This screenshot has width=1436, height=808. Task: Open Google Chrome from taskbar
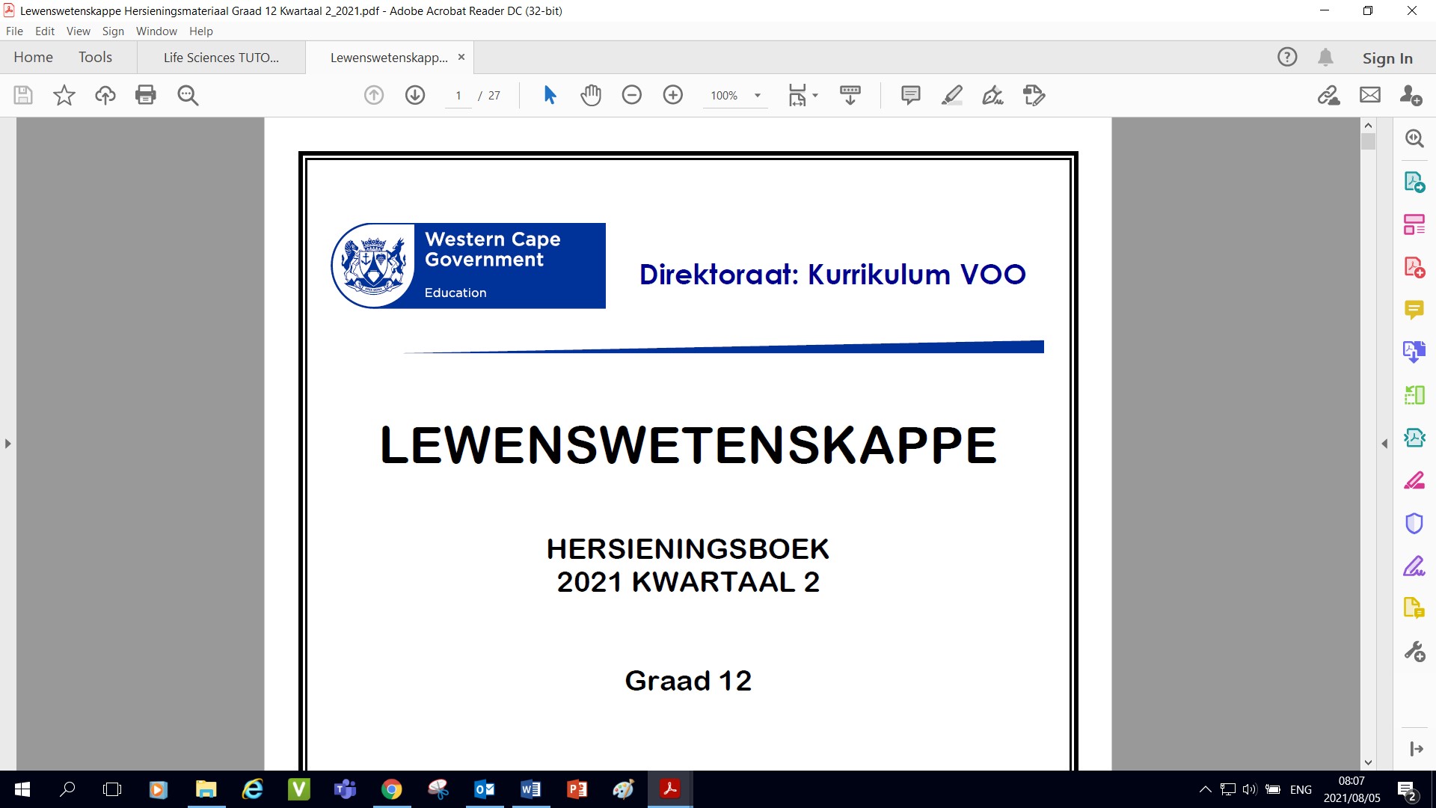[x=391, y=789]
